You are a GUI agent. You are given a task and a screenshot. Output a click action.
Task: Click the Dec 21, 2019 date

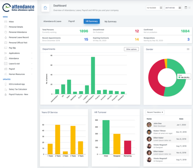tap(181, 132)
